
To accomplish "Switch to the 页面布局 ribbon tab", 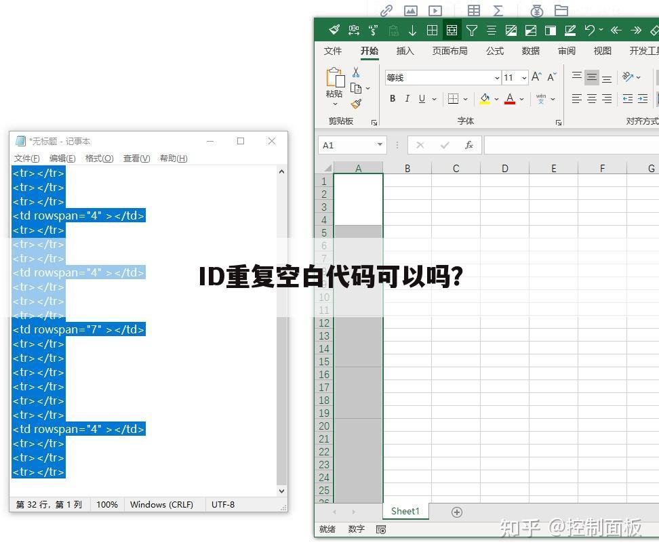I will (450, 52).
